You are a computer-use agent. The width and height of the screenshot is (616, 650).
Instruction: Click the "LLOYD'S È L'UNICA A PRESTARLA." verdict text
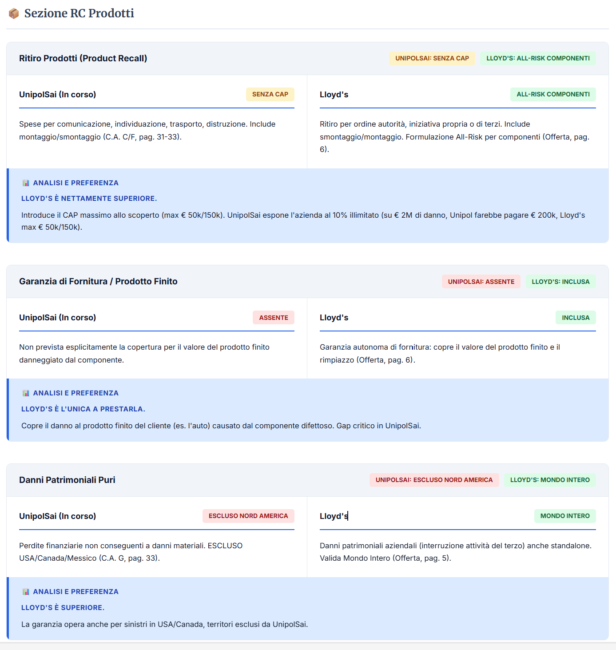point(83,409)
